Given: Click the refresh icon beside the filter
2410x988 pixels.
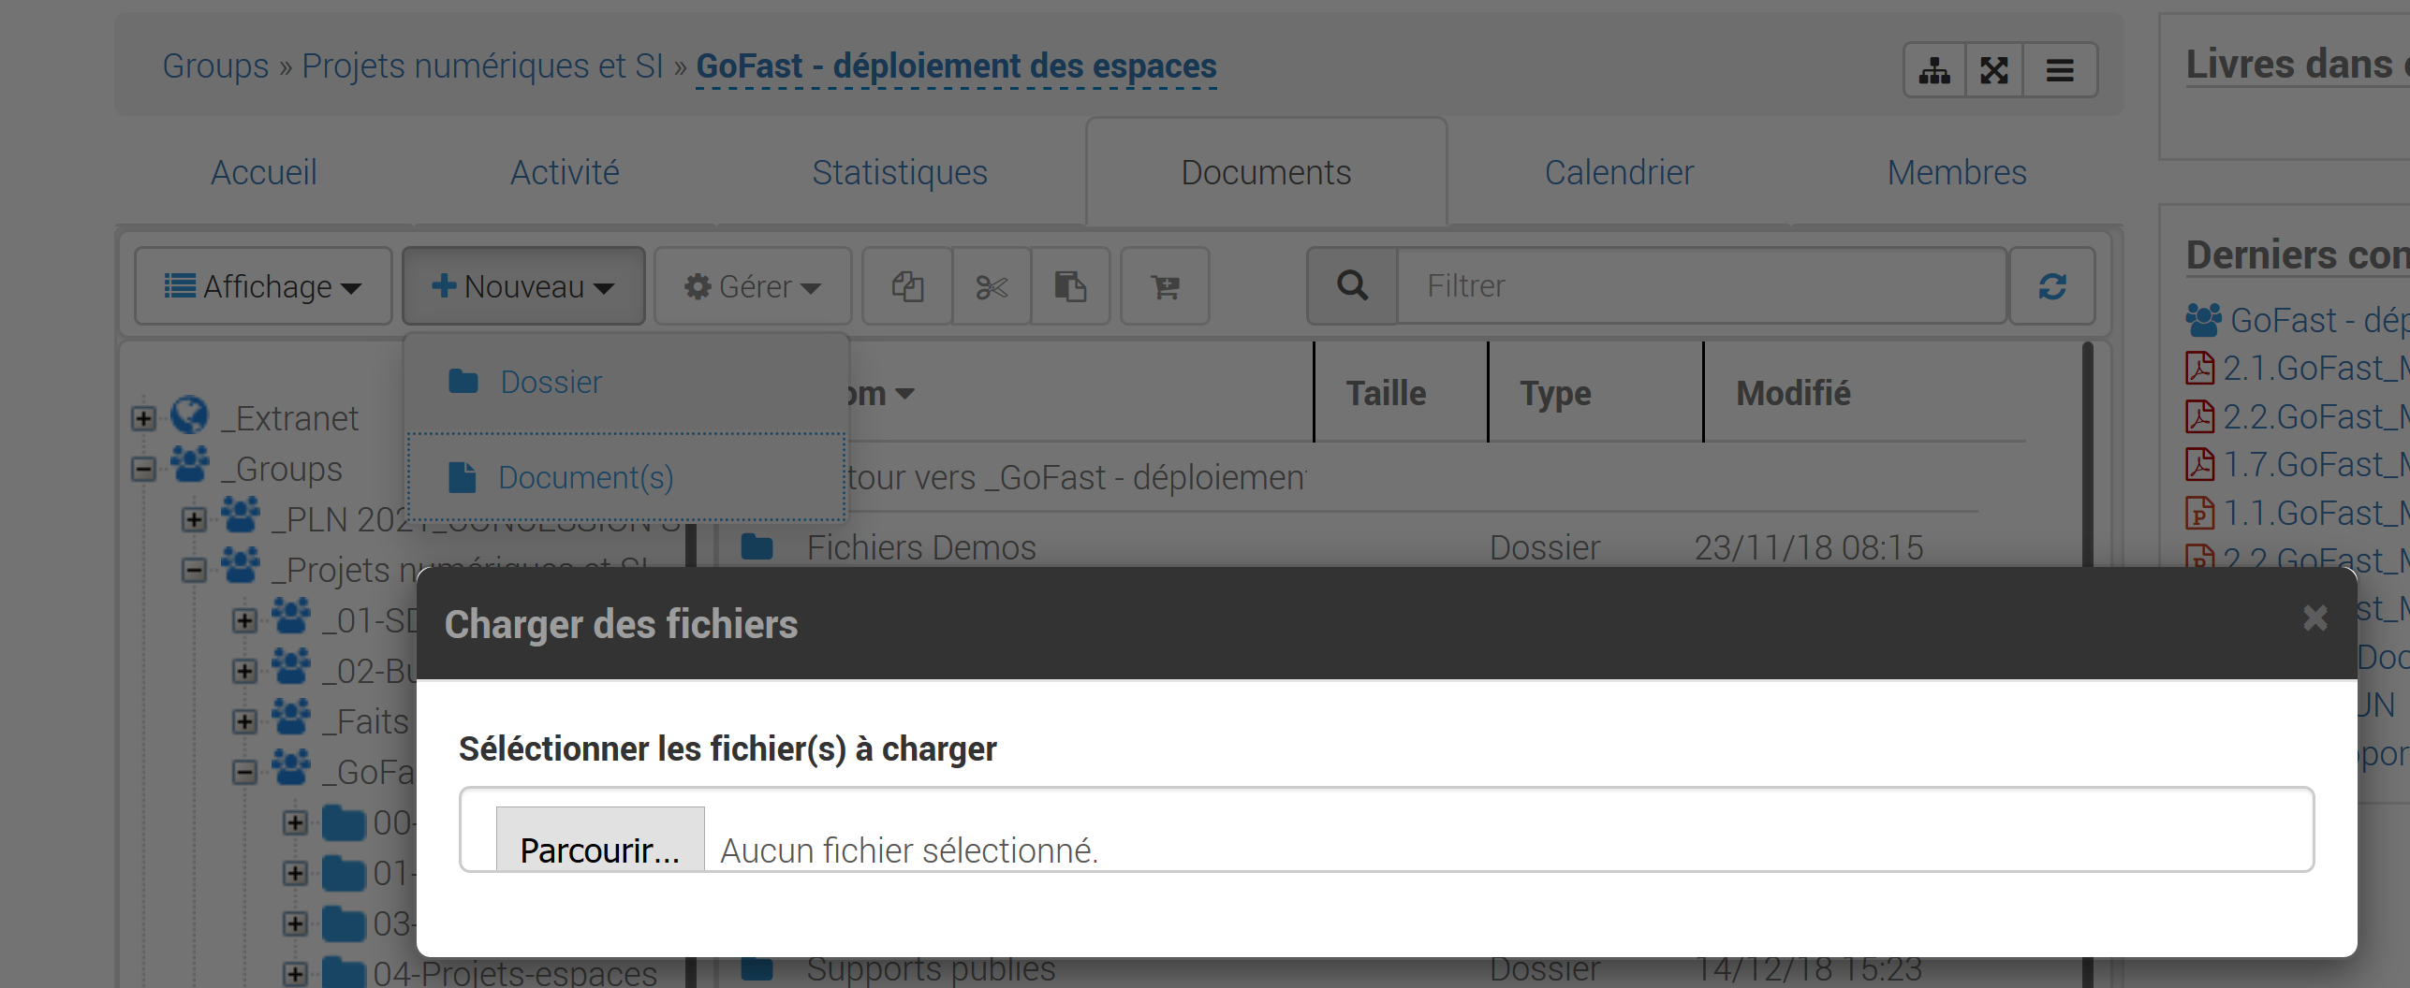Looking at the screenshot, I should [x=2051, y=286].
